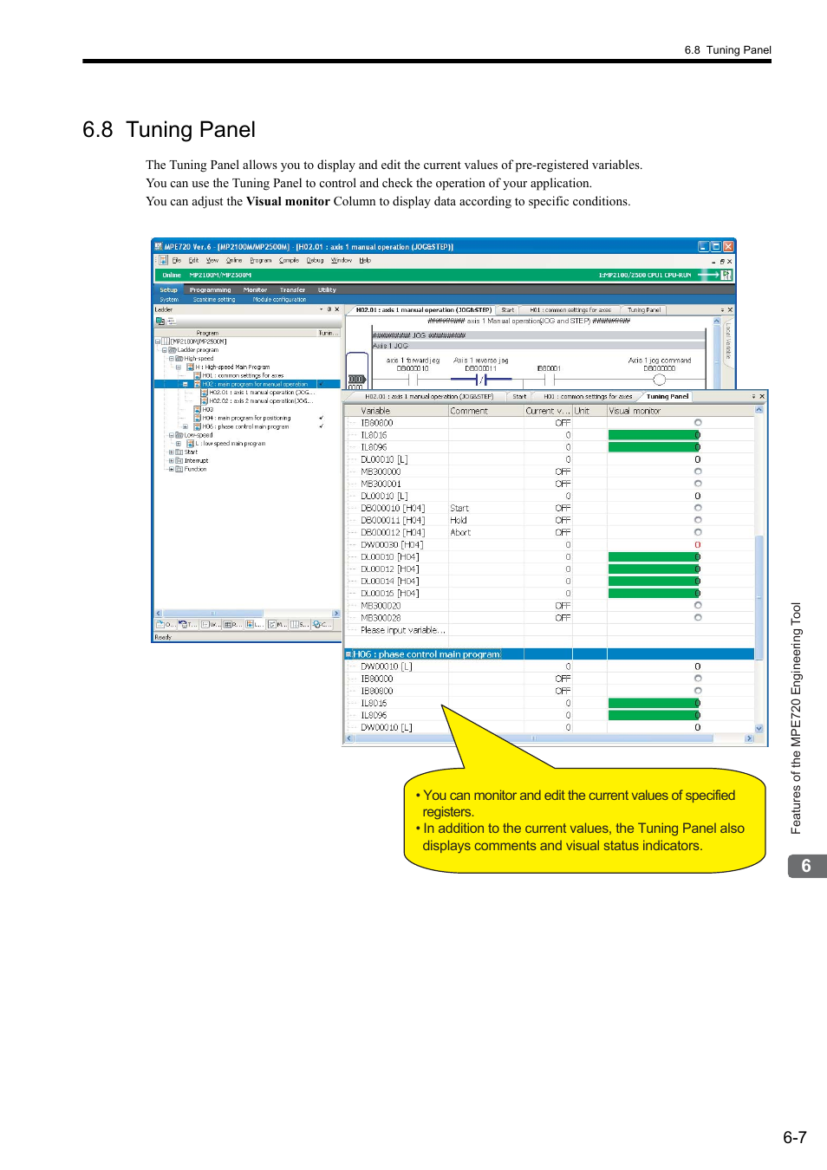Click the MPE720 application icon in the title bar
Image resolution: width=827 pixels, height=1170 pixels.
click(157, 247)
